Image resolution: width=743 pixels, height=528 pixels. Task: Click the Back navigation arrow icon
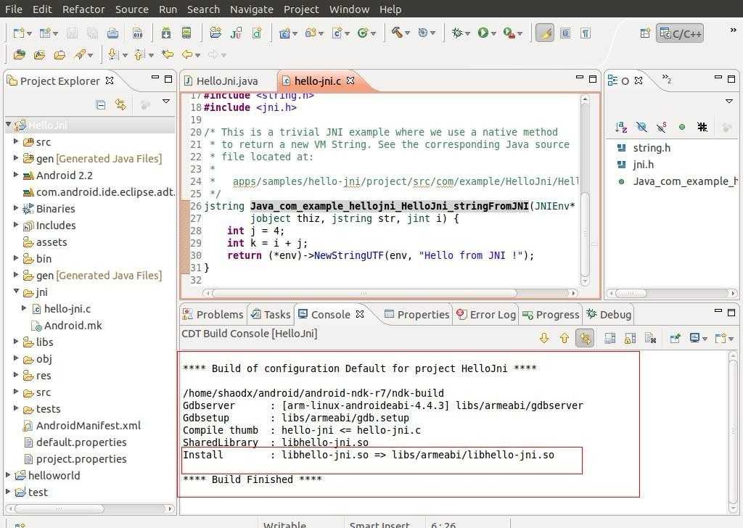tap(188, 54)
